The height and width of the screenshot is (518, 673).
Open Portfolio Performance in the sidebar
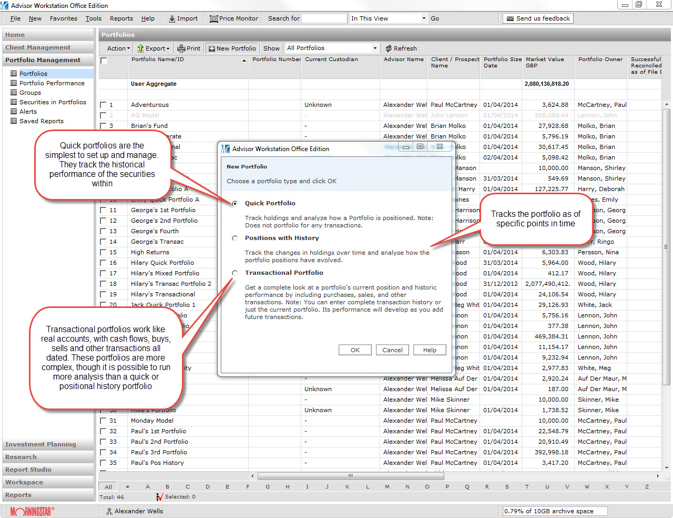click(52, 83)
